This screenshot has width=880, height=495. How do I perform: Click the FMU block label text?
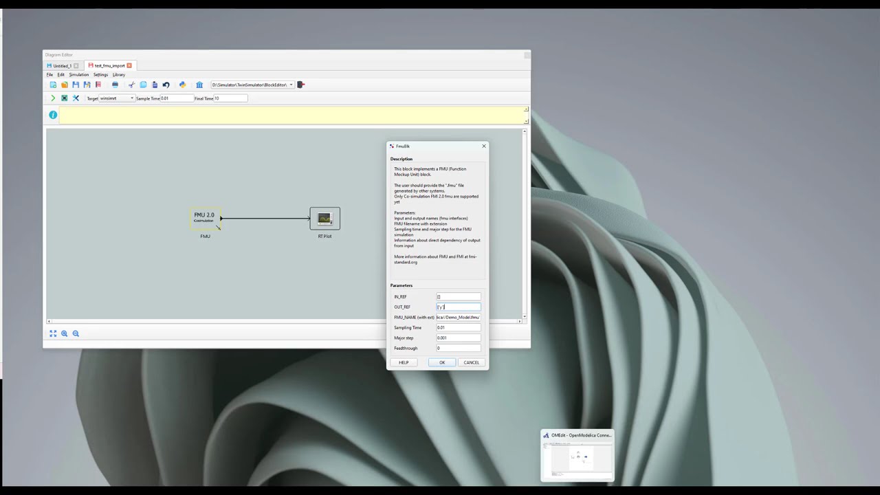(205, 236)
